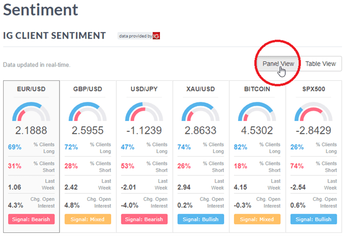Screen dimensions: 346x236
Task: Select the XAU/USD panel heading
Action: pyautogui.click(x=201, y=90)
